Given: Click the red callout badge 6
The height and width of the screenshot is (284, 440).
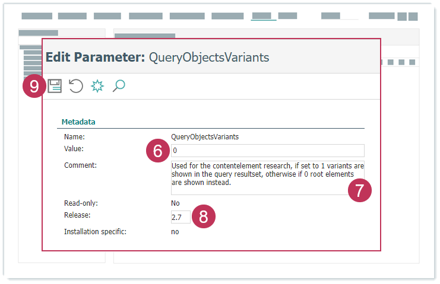Looking at the screenshot, I should [x=157, y=151].
